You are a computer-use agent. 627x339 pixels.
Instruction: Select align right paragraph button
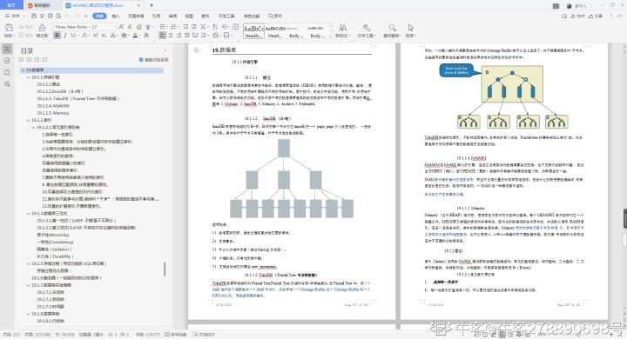pyautogui.click(x=179, y=36)
